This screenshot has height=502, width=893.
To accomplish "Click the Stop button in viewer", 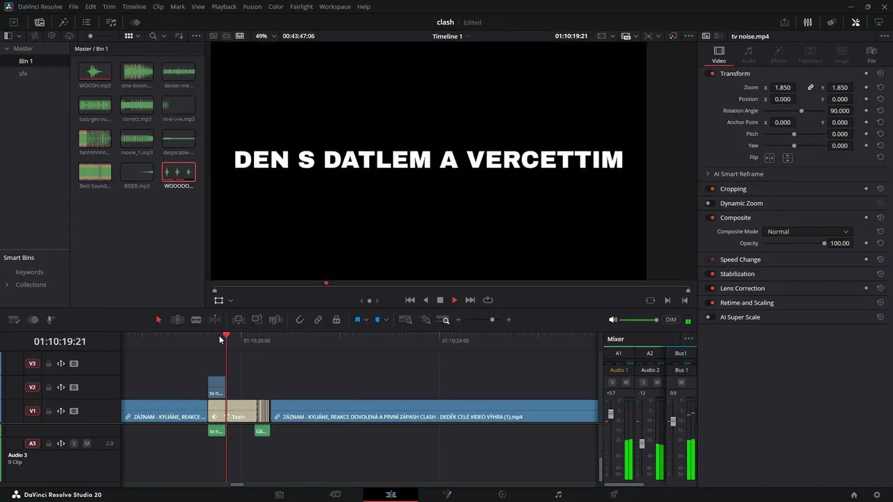I will tap(440, 300).
